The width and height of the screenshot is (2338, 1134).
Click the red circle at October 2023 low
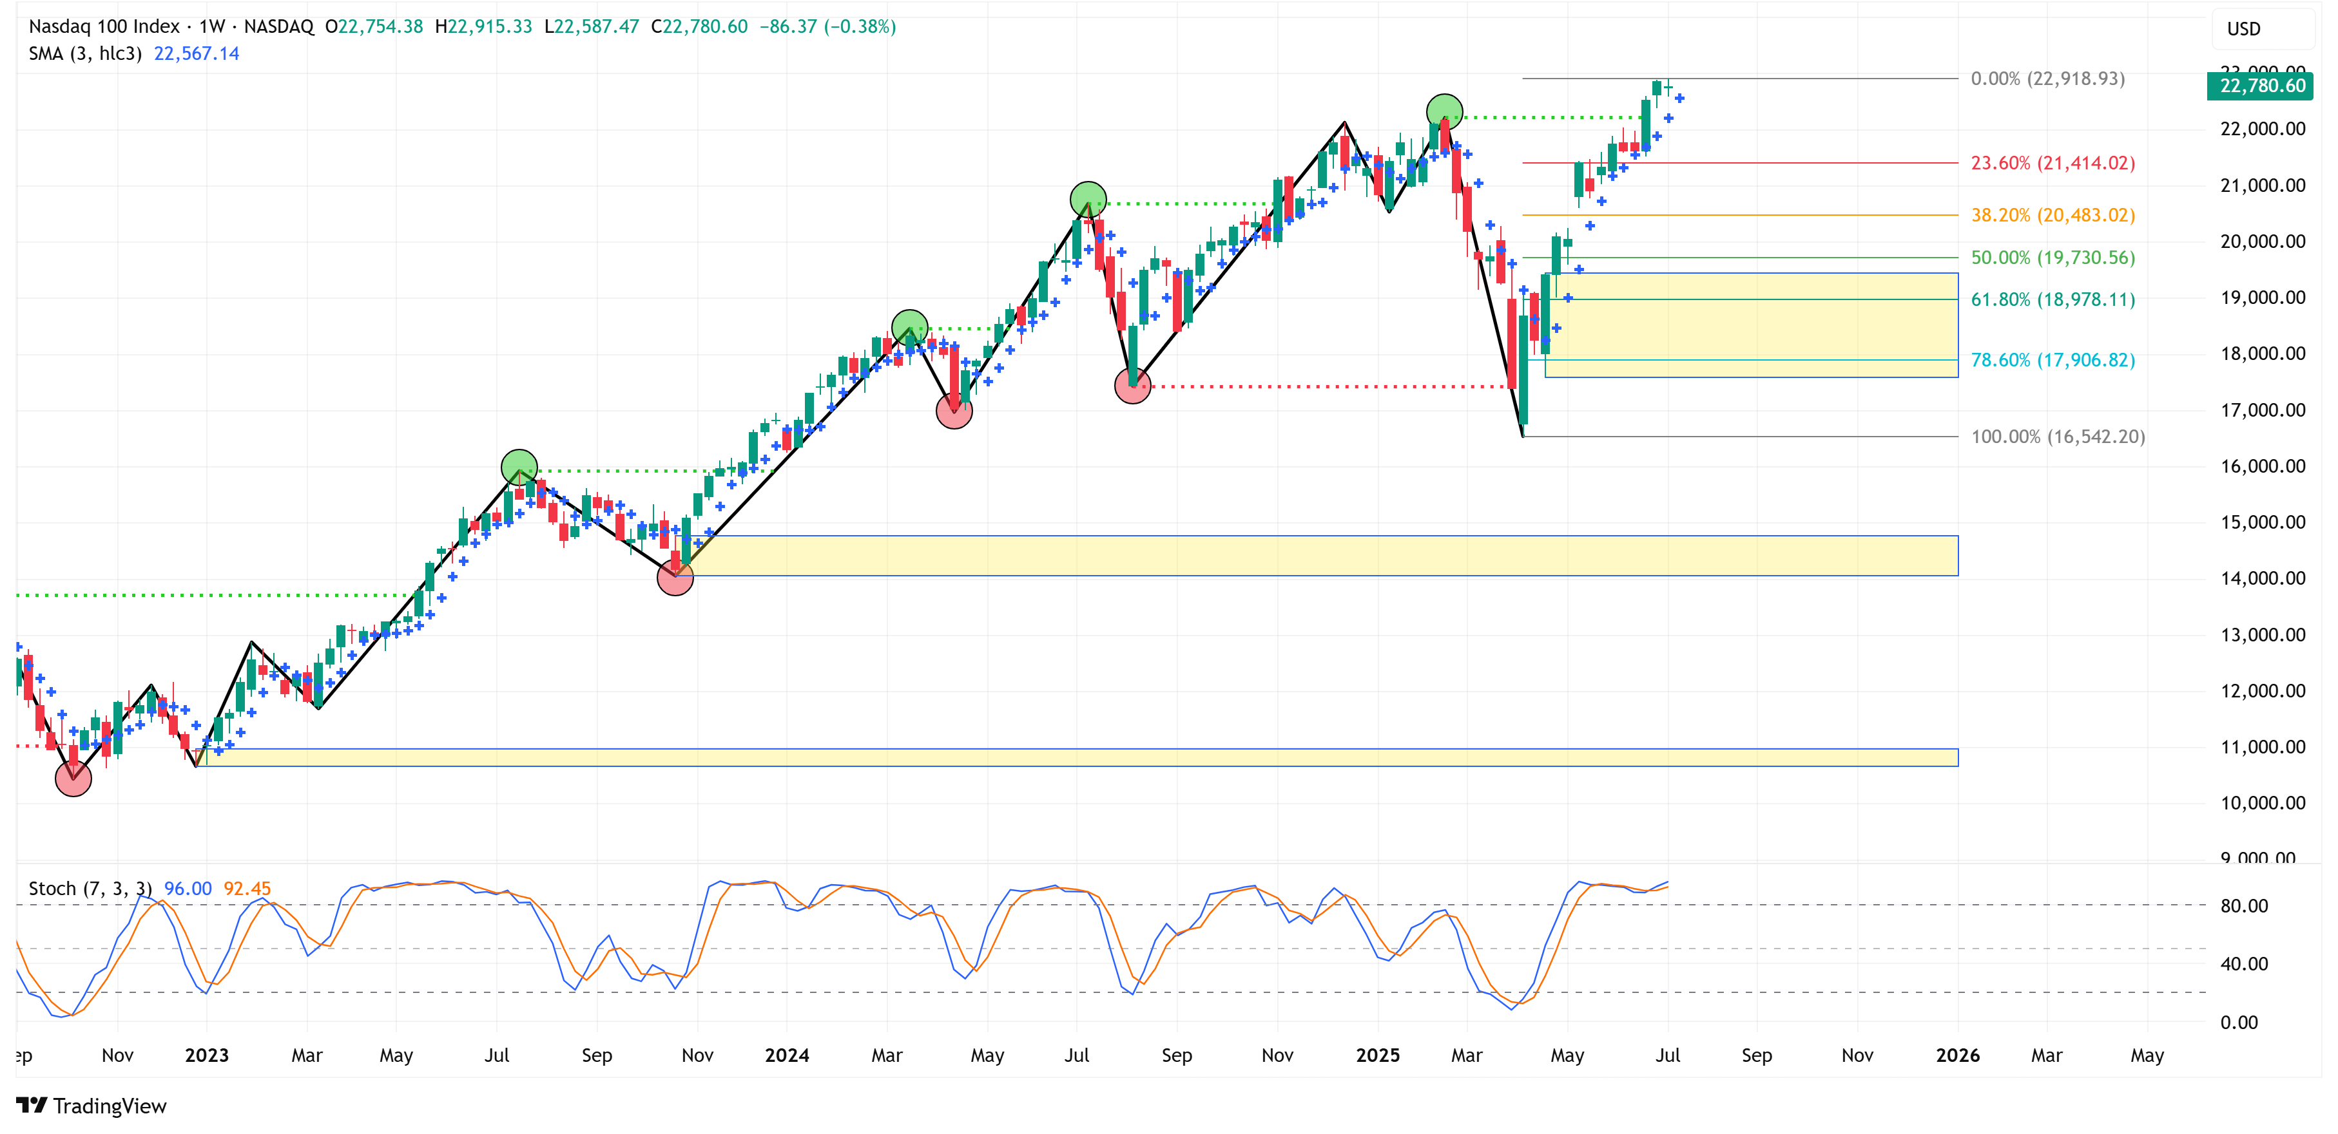pos(675,577)
